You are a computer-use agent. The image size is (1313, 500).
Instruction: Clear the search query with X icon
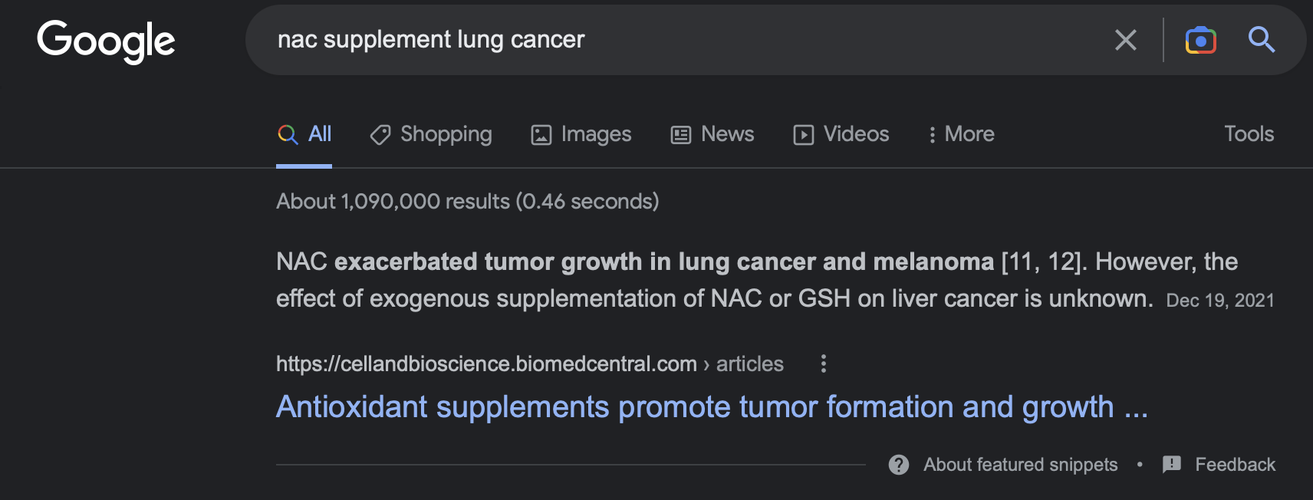coord(1125,40)
